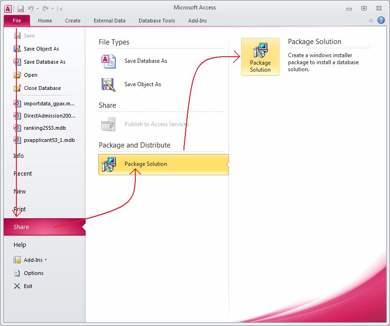This screenshot has width=390, height=326.
Task: Click the greyed Save icon in the sidebar
Action: tap(17, 36)
